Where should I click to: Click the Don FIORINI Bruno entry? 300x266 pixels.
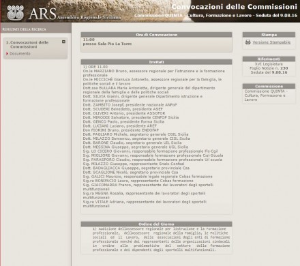[121, 130]
